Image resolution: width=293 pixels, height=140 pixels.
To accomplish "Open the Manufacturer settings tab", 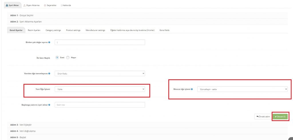I will click(95, 30).
